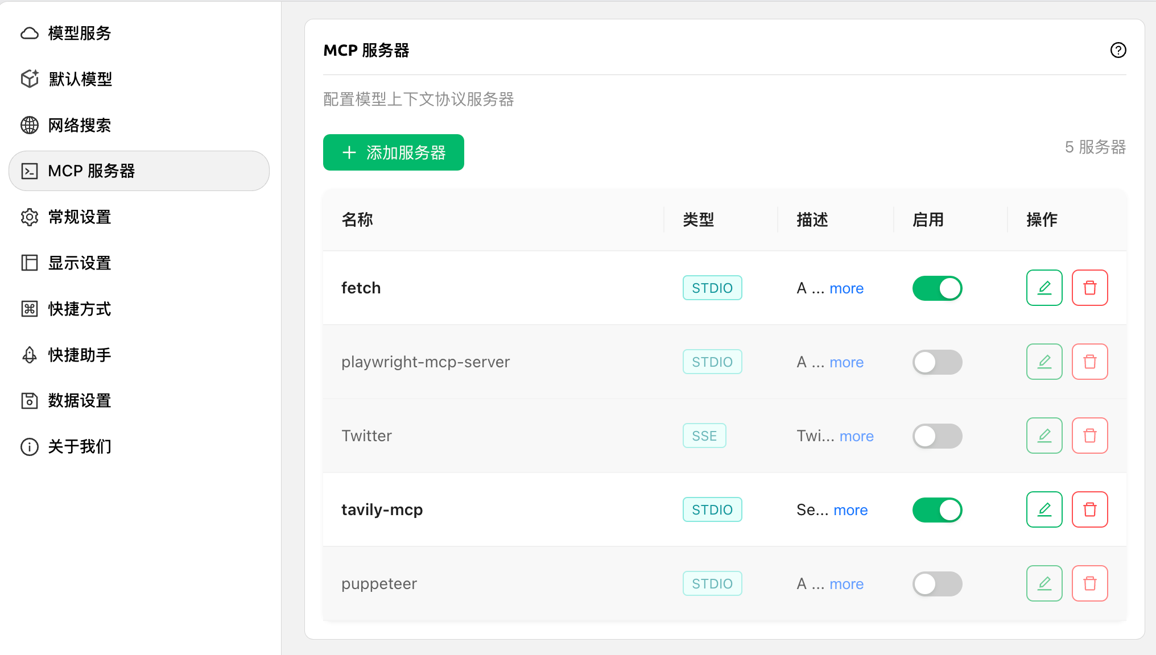Screen dimensions: 1156x655
Task: Expand Twitter description with more link
Action: (x=856, y=436)
